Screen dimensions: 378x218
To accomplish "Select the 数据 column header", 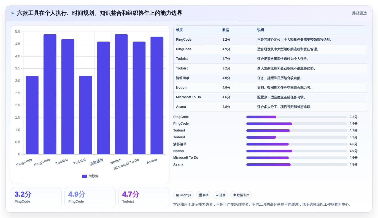I will pyautogui.click(x=226, y=30).
